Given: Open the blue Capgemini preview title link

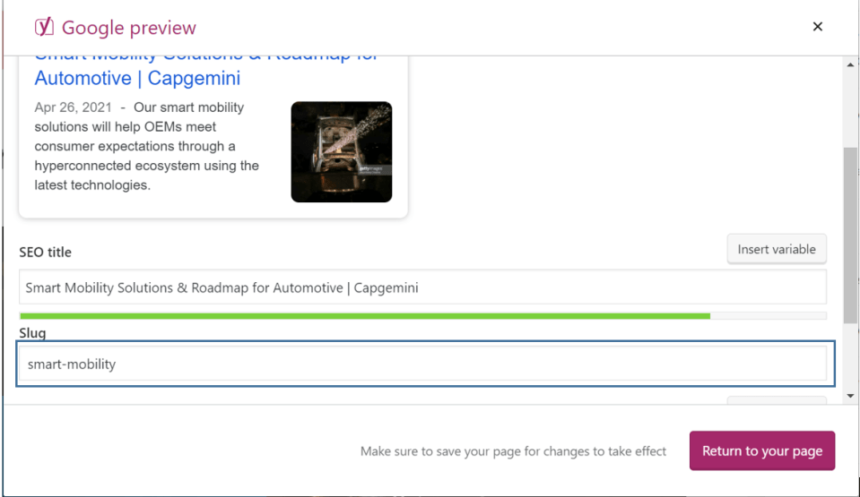Looking at the screenshot, I should (137, 77).
